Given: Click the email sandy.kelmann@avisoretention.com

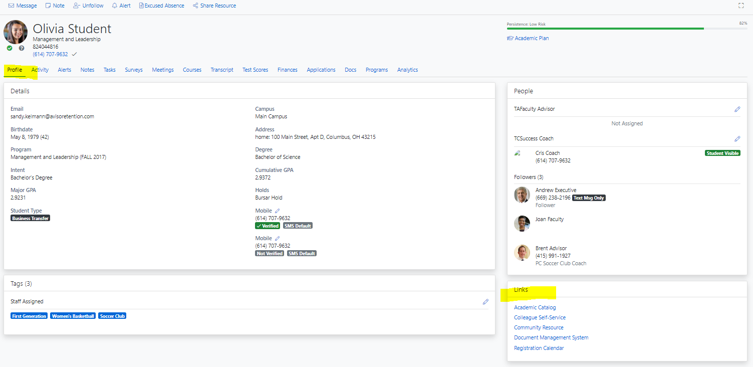Looking at the screenshot, I should 52,116.
